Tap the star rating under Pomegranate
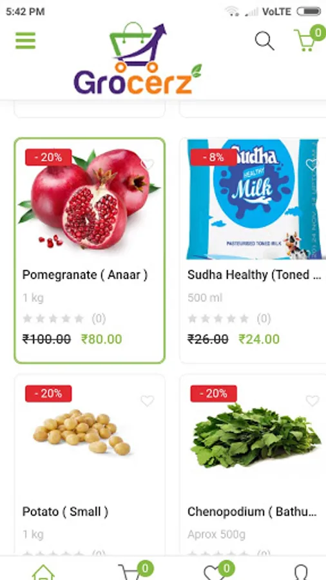Viewport: 326px width, 580px height. click(x=53, y=318)
